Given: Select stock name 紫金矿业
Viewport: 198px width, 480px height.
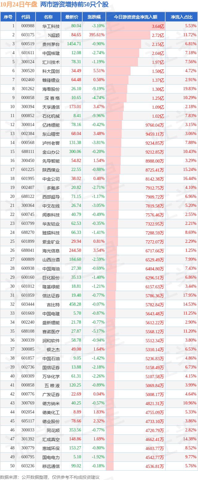Looking at the screenshot, I should [51, 242].
